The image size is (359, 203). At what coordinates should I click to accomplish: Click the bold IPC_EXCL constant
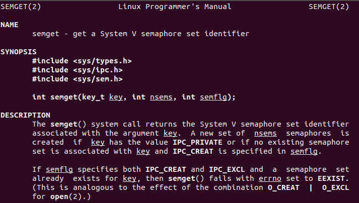(227, 170)
